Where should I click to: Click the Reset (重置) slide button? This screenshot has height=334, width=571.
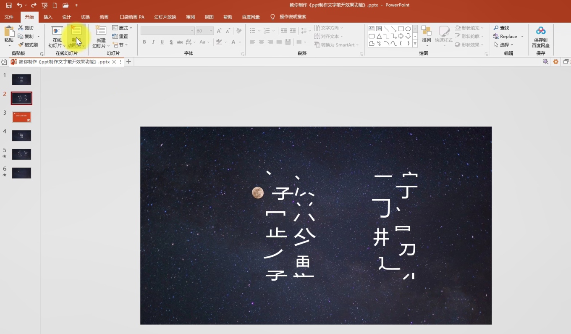[x=120, y=36]
